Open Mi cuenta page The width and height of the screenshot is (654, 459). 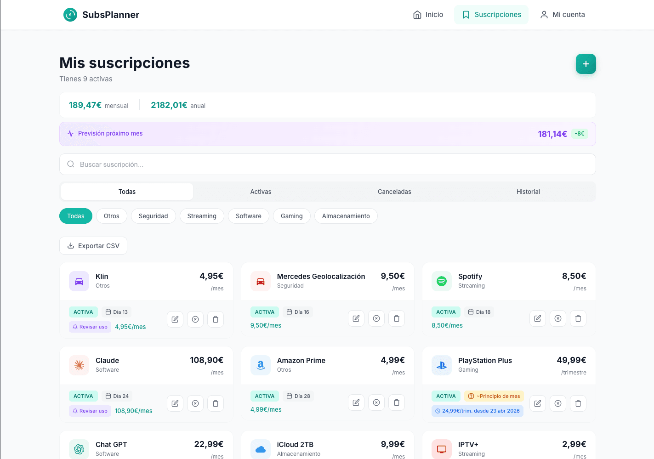(562, 15)
